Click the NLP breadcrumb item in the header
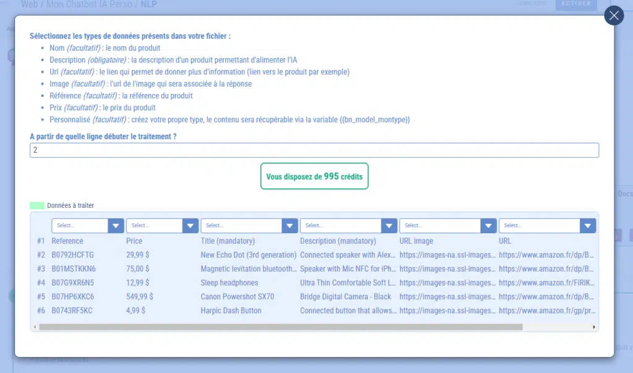Screen dimensions: 633x373 coord(149,4)
